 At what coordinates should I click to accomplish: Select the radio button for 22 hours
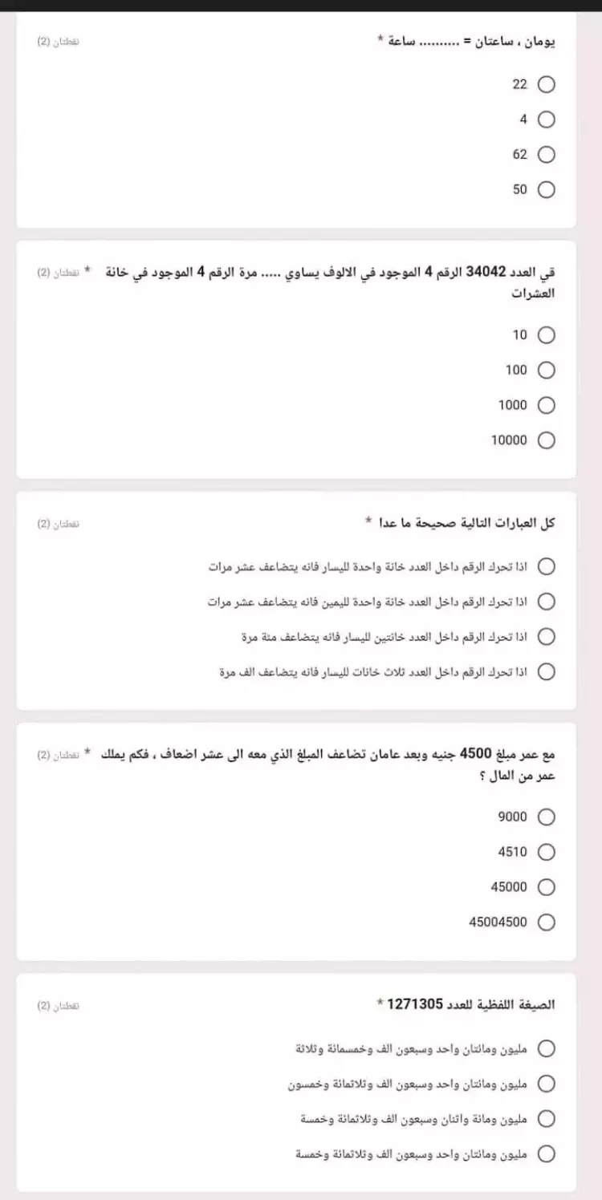click(547, 84)
